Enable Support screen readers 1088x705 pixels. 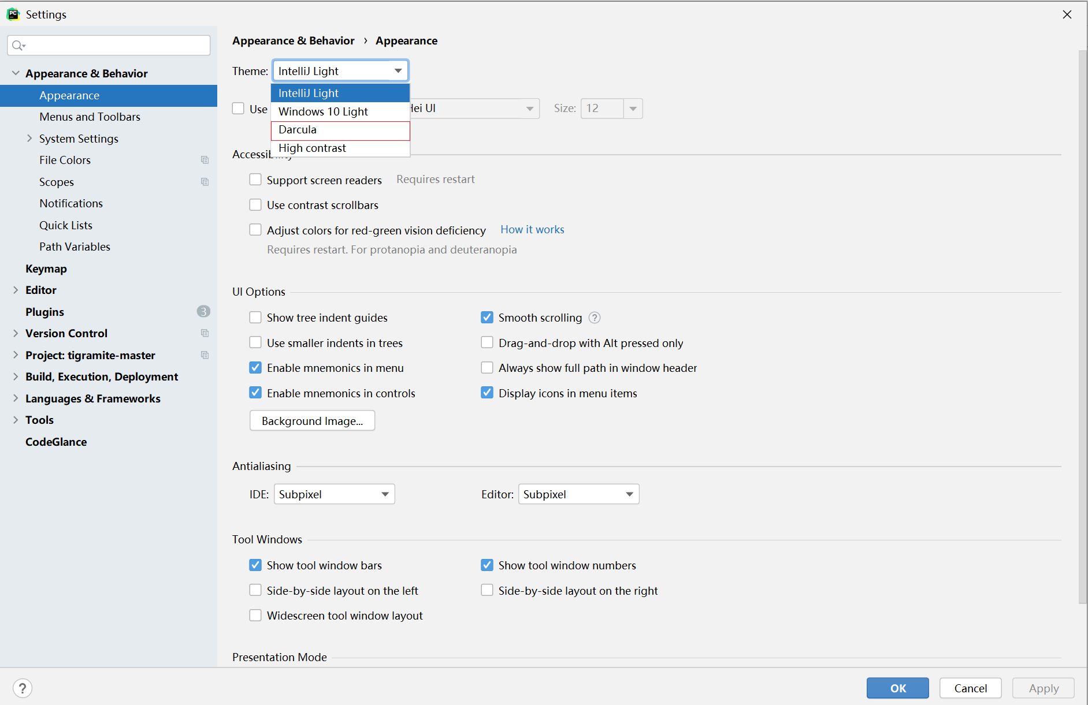[x=255, y=180]
